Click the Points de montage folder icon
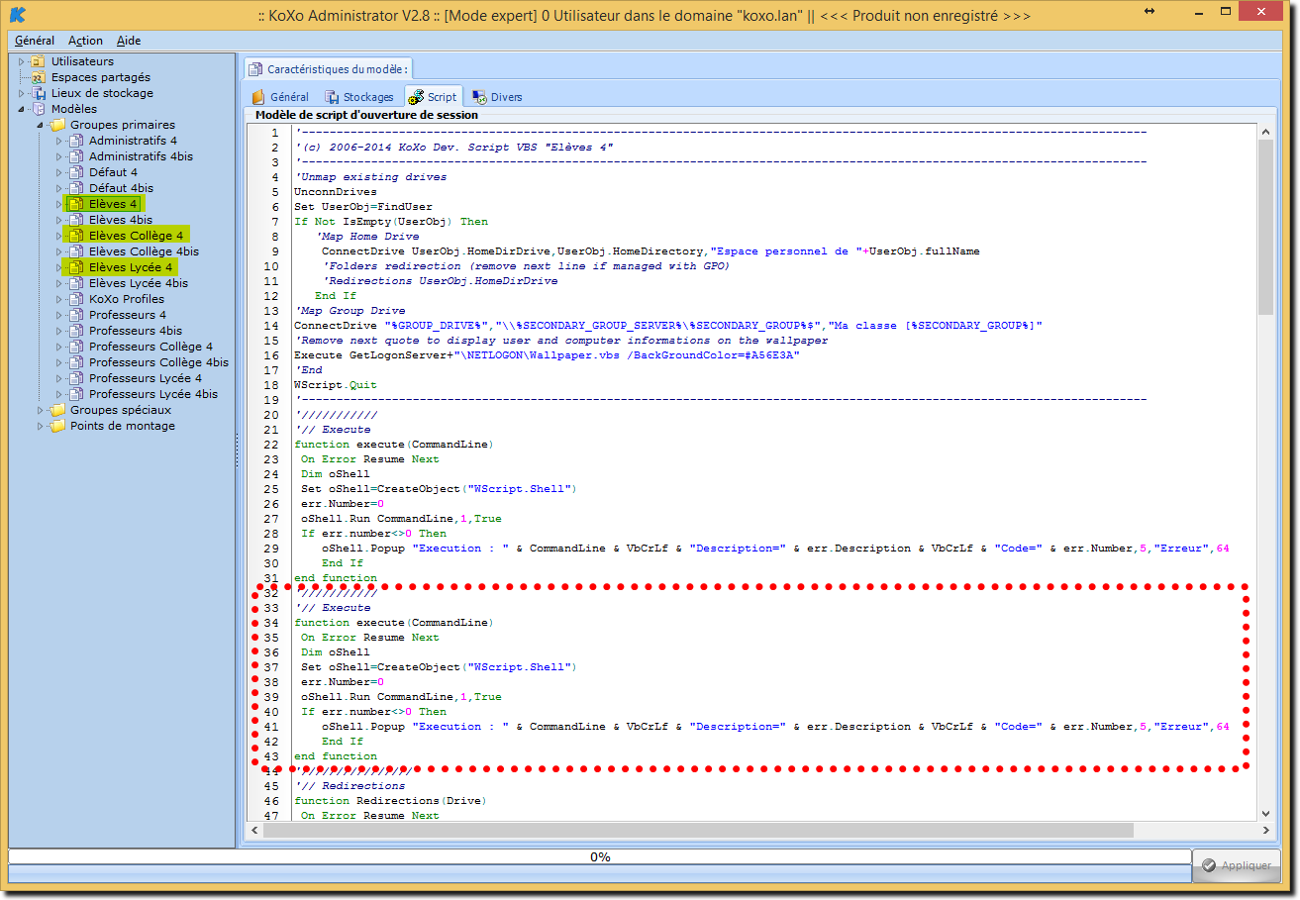1300x900 pixels. [57, 426]
